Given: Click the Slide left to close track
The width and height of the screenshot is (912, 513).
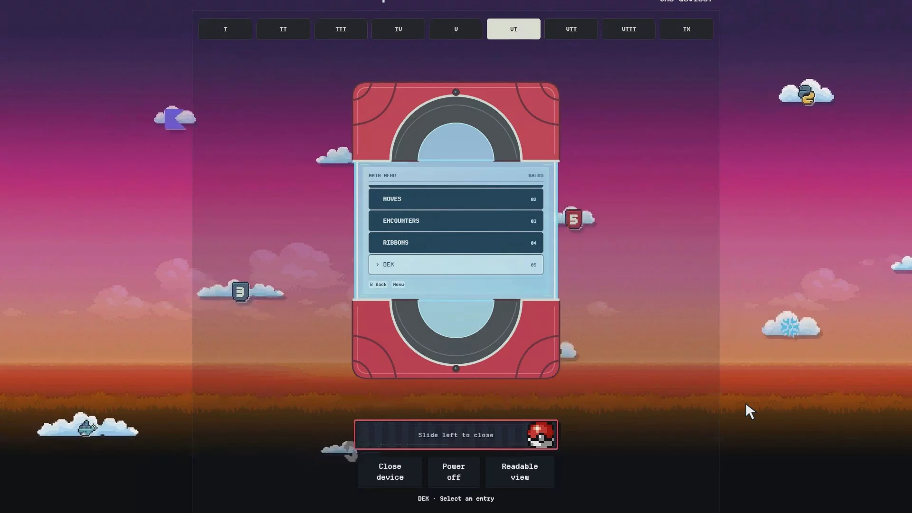Looking at the screenshot, I should point(456,435).
